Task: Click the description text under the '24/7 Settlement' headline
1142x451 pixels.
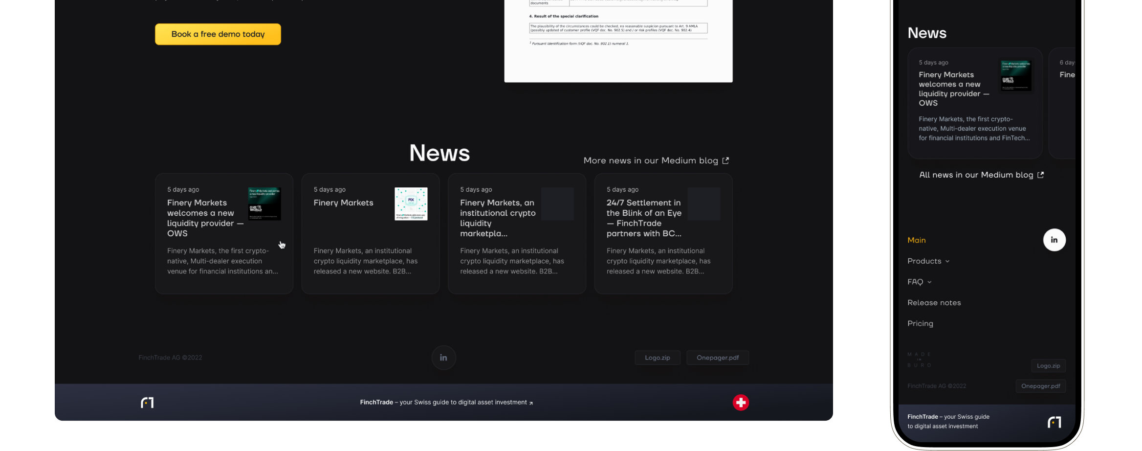Action: coord(659,261)
